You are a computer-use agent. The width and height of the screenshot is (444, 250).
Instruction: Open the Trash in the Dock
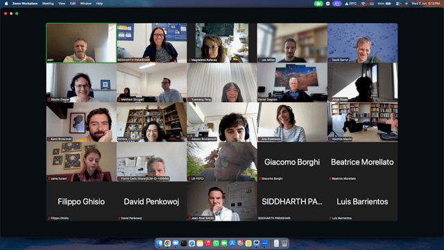(284, 243)
